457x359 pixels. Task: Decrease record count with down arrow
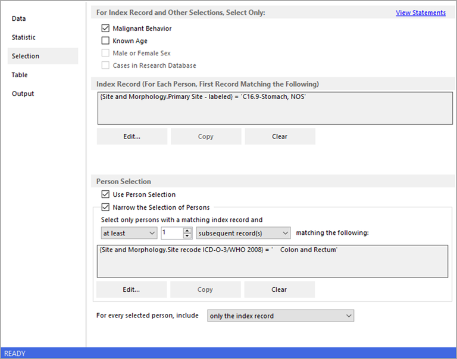tap(187, 237)
